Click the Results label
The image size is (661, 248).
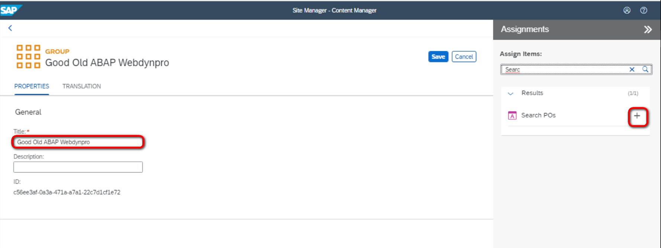tap(532, 93)
